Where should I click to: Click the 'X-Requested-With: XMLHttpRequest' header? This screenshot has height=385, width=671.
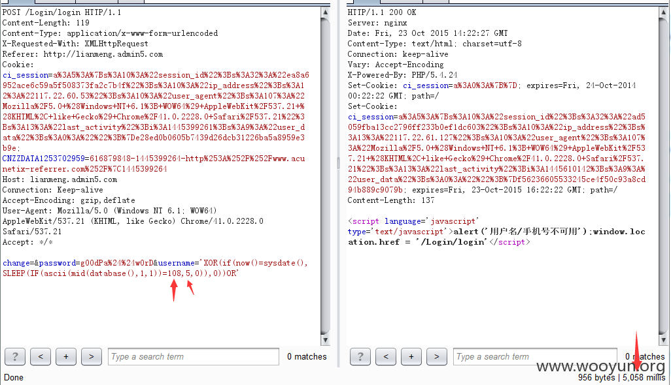coord(75,44)
